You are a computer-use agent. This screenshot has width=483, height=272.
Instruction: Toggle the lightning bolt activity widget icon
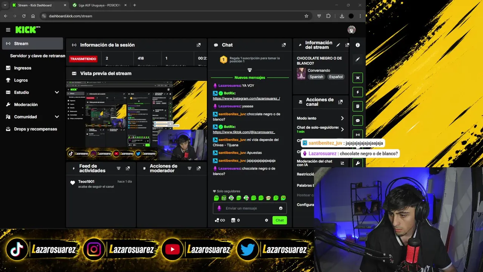358,92
